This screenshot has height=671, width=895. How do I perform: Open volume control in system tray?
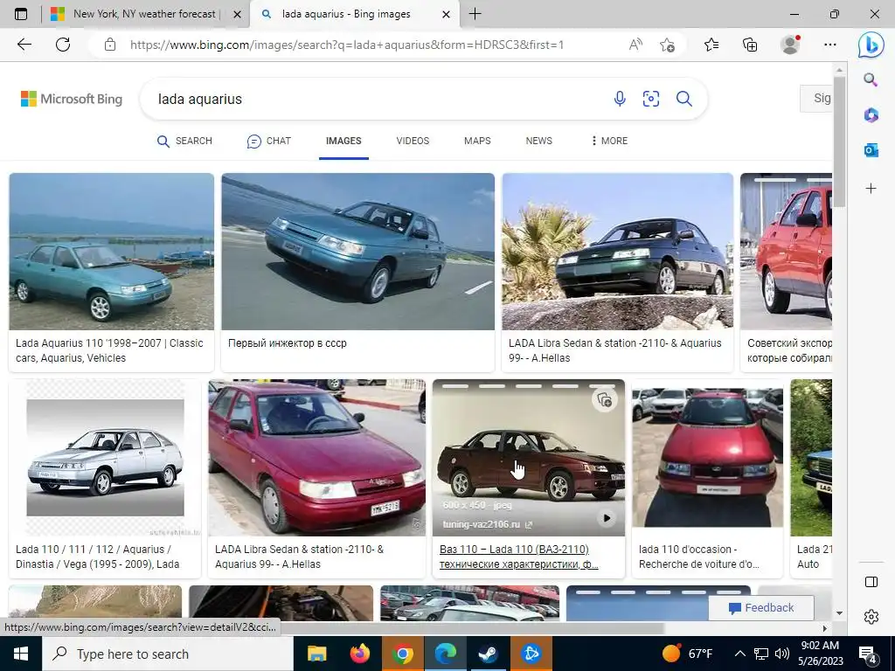tap(782, 654)
